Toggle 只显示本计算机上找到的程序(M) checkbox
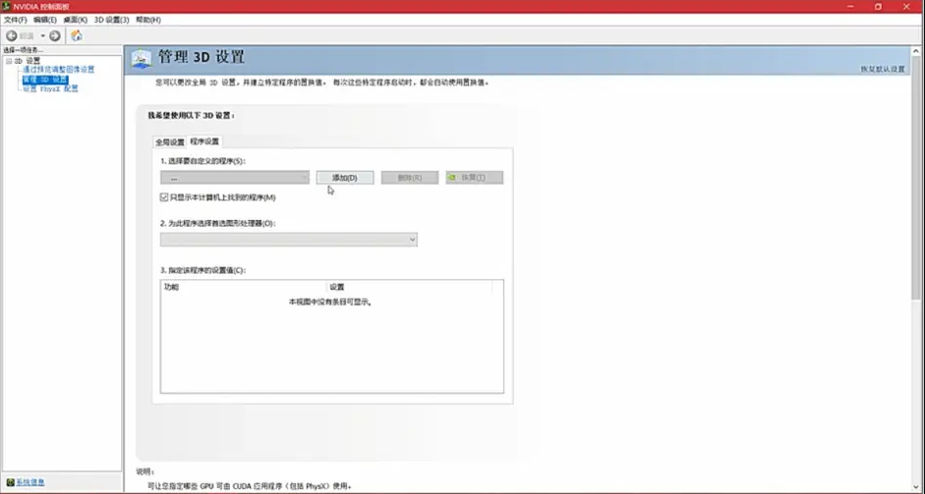 tap(164, 197)
